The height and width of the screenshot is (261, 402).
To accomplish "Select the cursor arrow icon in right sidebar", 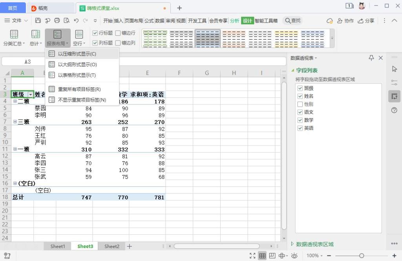I will 394,69.
